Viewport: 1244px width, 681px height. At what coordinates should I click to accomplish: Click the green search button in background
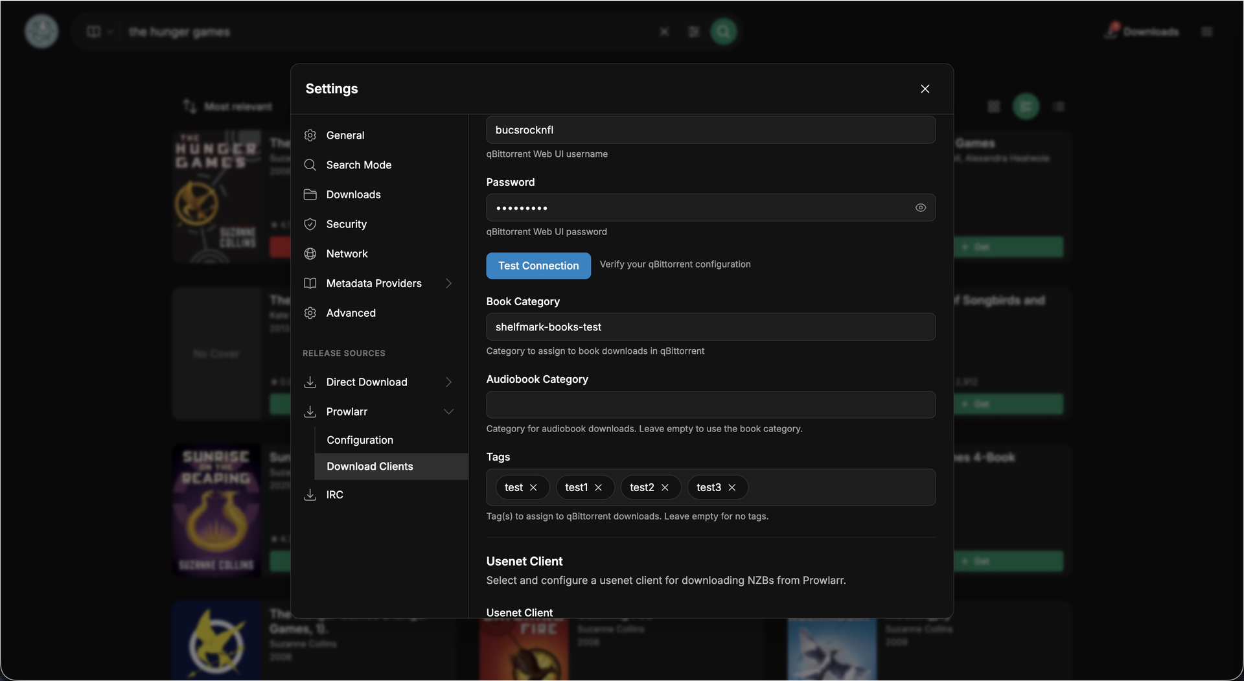[723, 31]
